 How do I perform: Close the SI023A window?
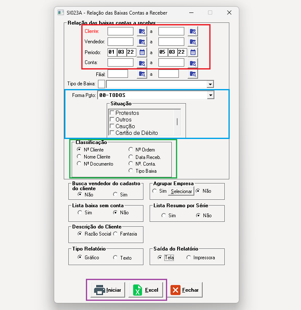[229, 12]
